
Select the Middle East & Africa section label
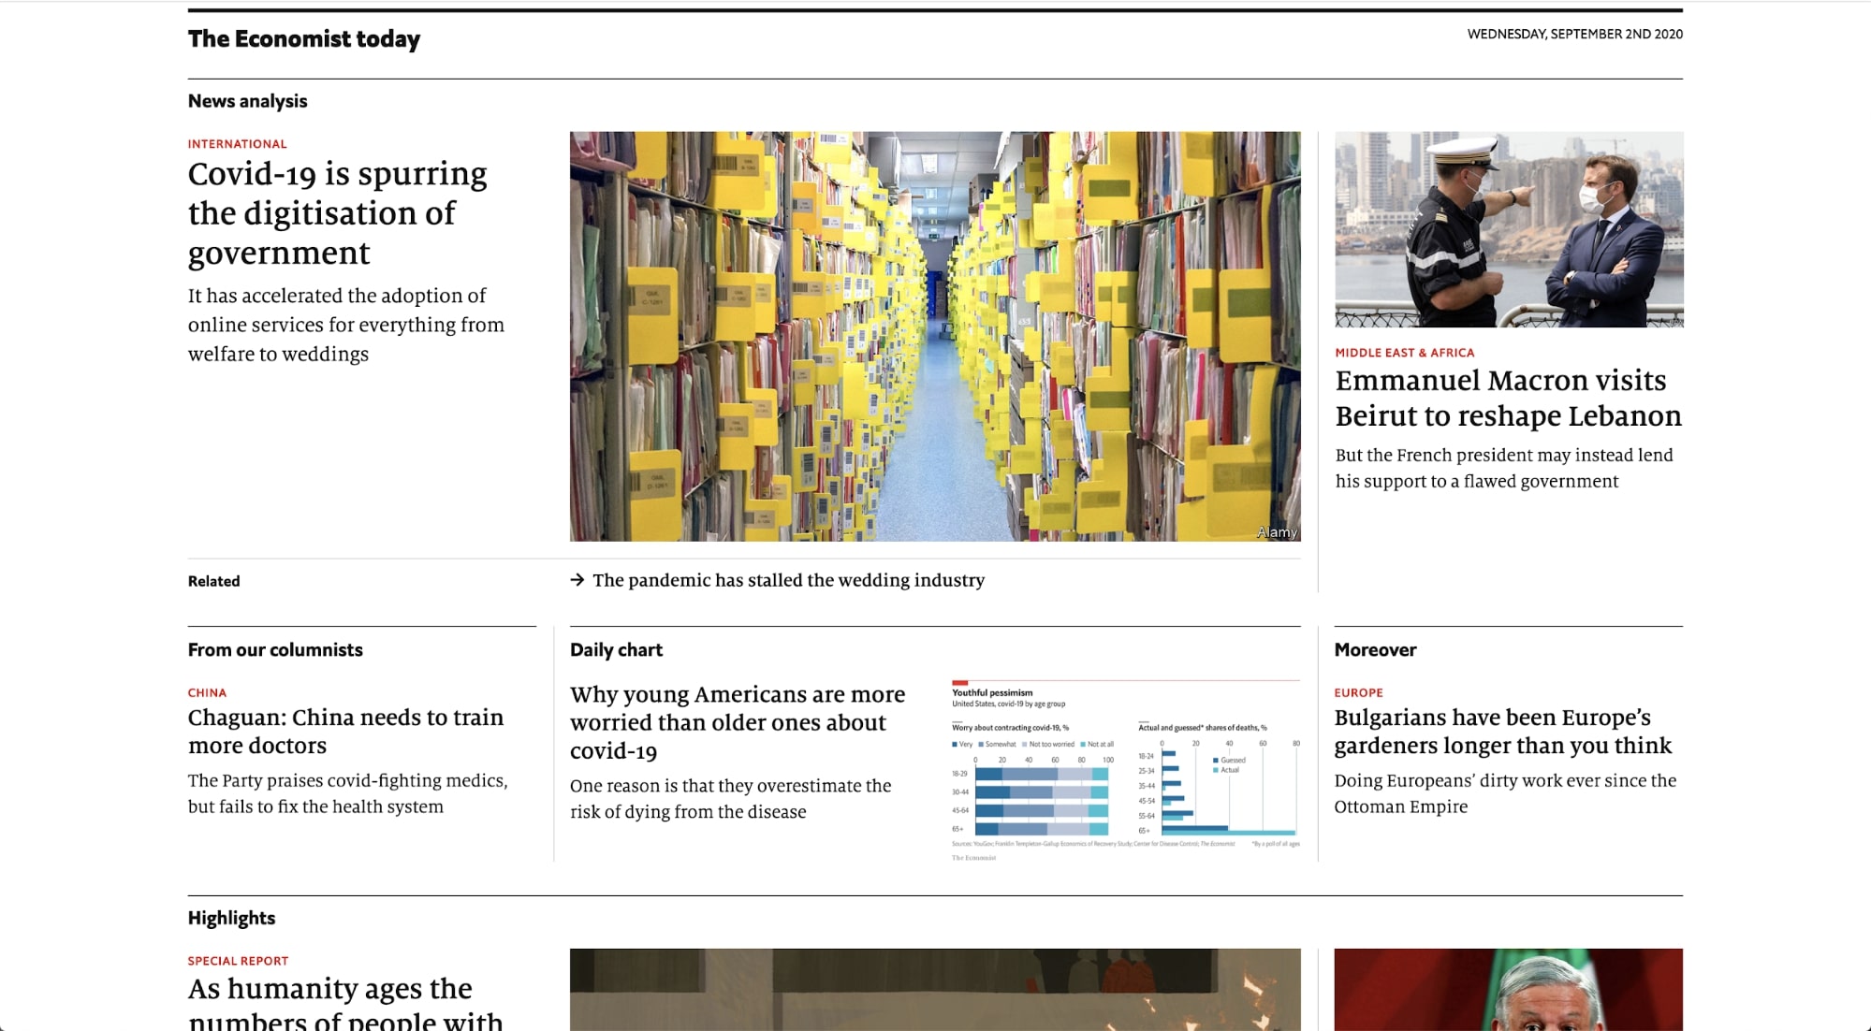click(x=1405, y=353)
